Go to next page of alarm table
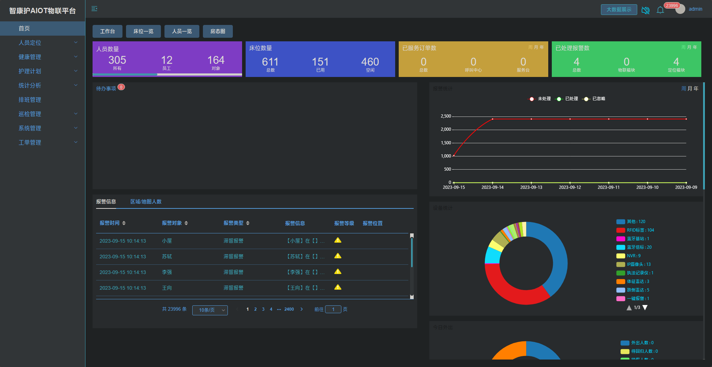This screenshot has width=712, height=367. pyautogui.click(x=302, y=309)
